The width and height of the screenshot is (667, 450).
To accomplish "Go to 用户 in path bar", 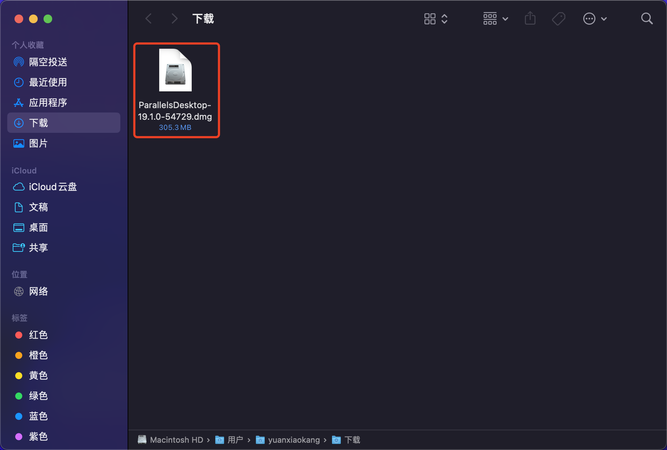I will 229,440.
